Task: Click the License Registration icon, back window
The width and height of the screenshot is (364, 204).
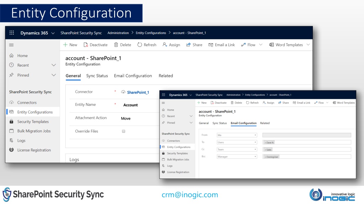Action: pyautogui.click(x=11, y=150)
